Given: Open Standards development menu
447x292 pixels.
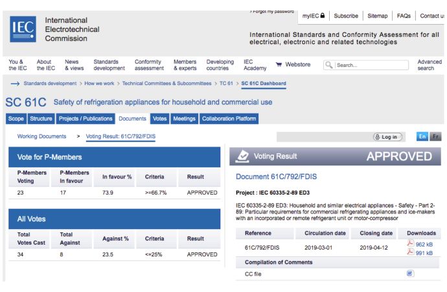Looking at the screenshot, I should [x=109, y=65].
